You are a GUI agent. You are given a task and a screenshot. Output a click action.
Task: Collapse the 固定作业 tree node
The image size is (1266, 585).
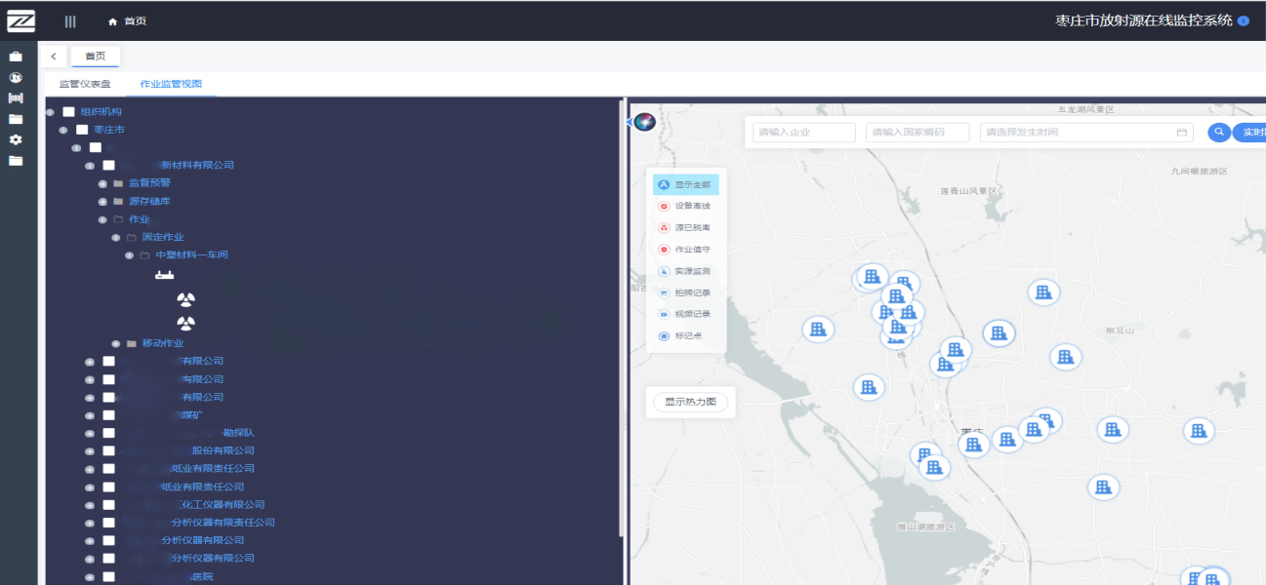click(116, 237)
